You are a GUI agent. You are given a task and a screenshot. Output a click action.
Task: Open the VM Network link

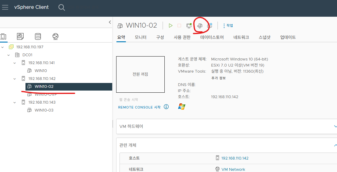click(x=233, y=169)
